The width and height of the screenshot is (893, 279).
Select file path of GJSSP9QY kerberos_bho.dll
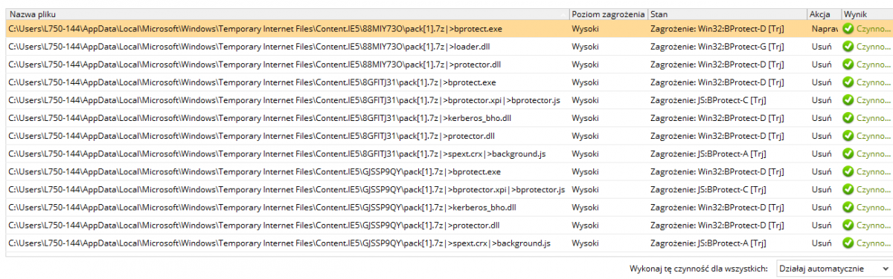(x=263, y=207)
